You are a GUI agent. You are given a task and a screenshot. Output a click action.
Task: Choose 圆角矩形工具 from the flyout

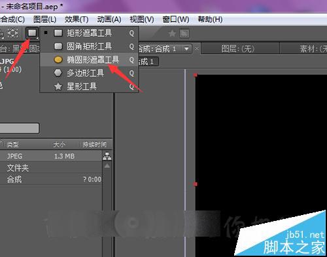(89, 47)
